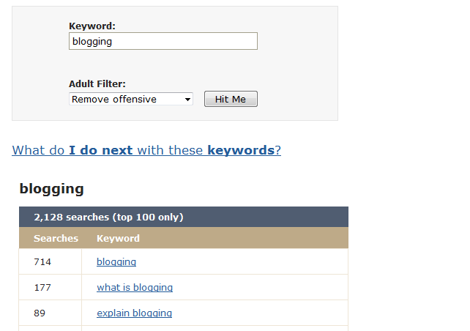Viewport: 470px width, 331px height.
Task: Follow the explain blogging link
Action: point(134,313)
